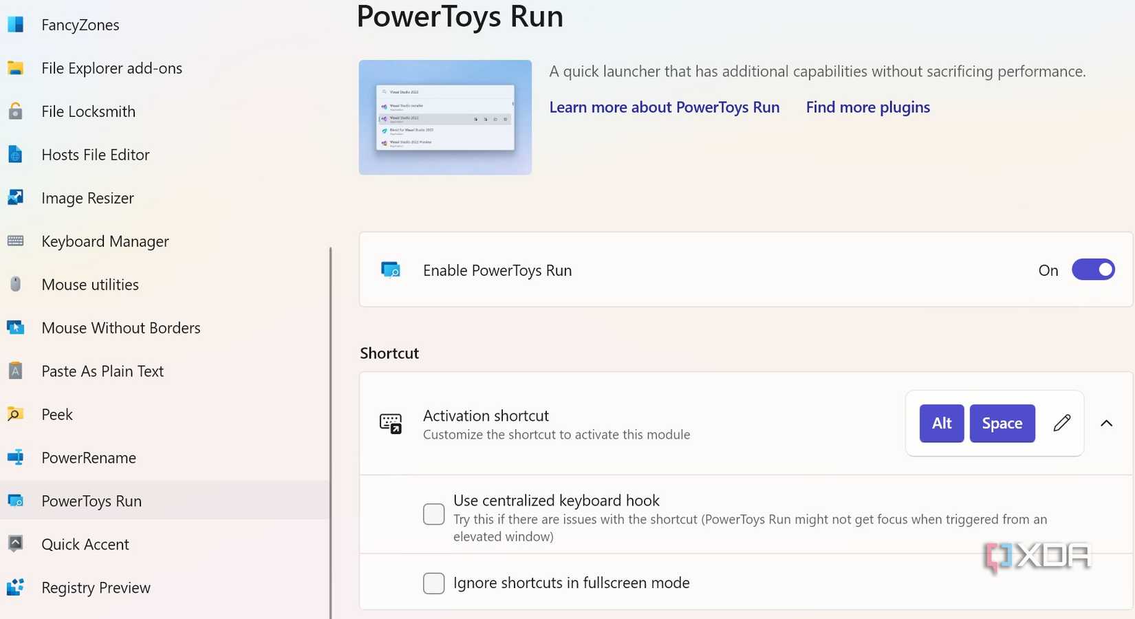The image size is (1135, 619).
Task: Click the Mouse Without Borders icon
Action: tap(14, 327)
